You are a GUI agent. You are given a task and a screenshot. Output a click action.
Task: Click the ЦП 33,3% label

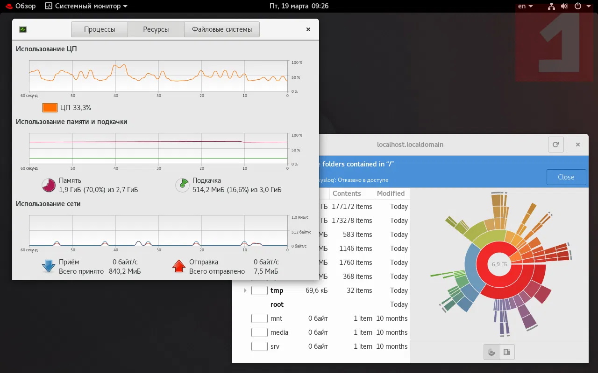pos(76,108)
